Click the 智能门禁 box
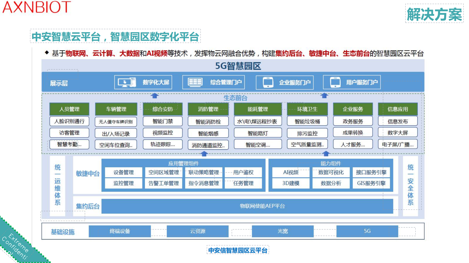This screenshot has height=263, width=469. click(163, 121)
